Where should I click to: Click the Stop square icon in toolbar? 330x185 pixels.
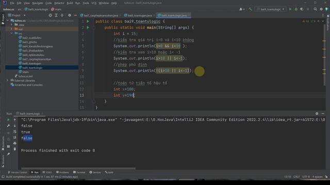tap(308, 9)
